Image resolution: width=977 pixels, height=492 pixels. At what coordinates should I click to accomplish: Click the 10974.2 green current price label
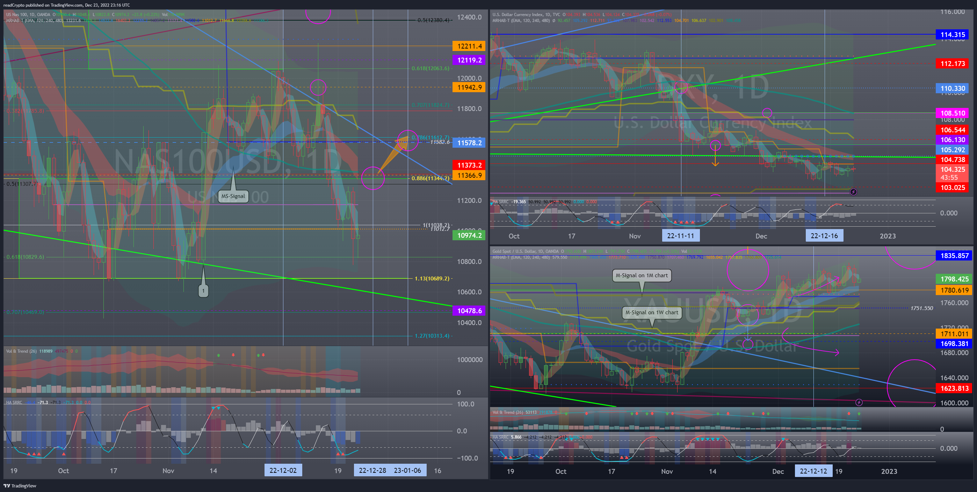tap(469, 235)
